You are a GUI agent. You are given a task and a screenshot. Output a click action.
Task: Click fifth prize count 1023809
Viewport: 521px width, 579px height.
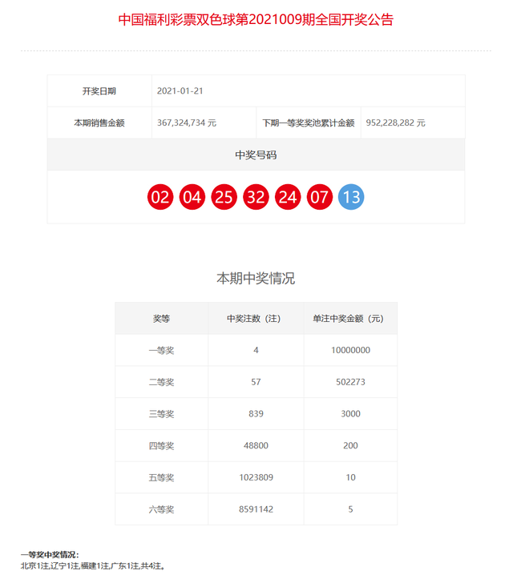(x=256, y=477)
